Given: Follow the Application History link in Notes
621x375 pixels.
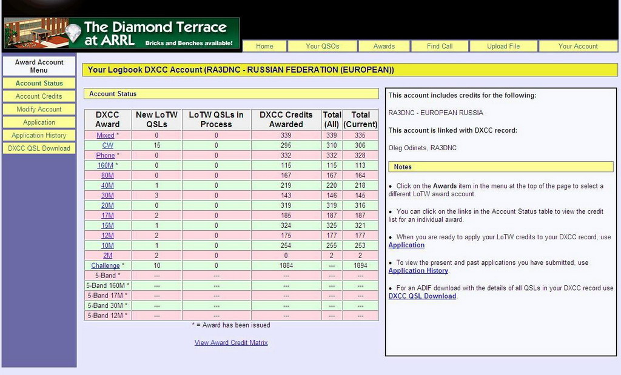Looking at the screenshot, I should pyautogui.click(x=418, y=271).
